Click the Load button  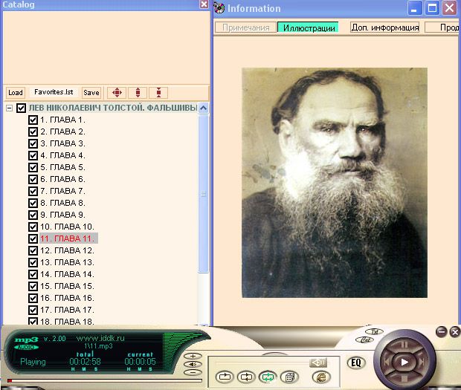point(16,93)
